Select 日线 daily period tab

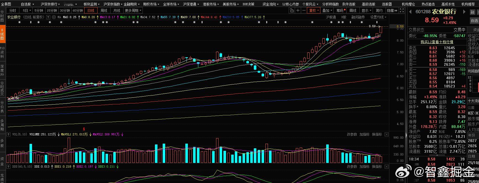click(91, 10)
